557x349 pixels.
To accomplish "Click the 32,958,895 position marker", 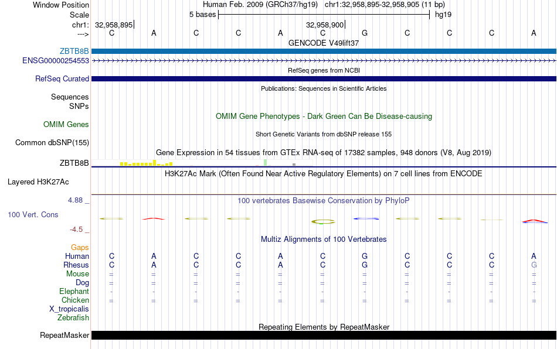I will pos(114,25).
